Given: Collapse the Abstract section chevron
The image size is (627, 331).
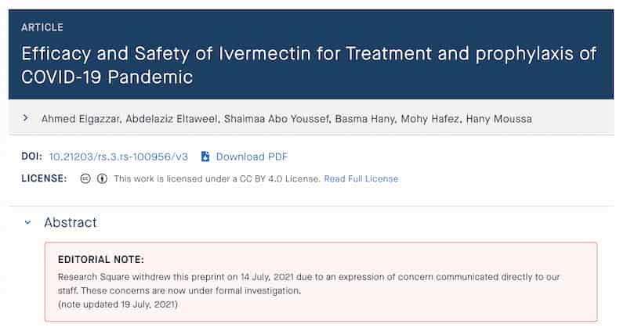Looking at the screenshot, I should [x=27, y=222].
